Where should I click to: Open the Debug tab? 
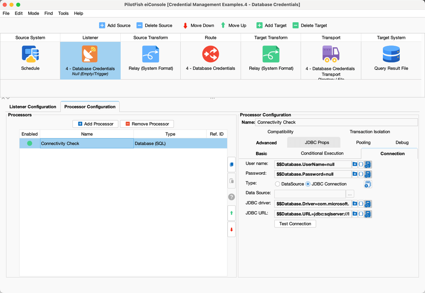402,142
